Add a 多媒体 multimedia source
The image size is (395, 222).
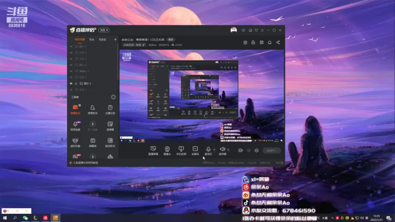[195, 150]
